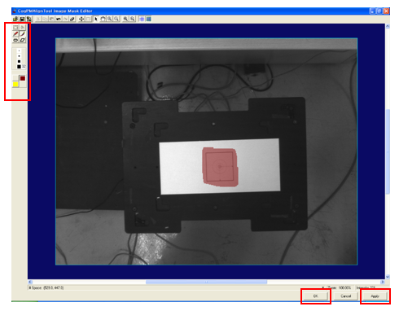This screenshot has width=399, height=311.
Task: Choose the medium black brush size square
Action: [x=19, y=61]
